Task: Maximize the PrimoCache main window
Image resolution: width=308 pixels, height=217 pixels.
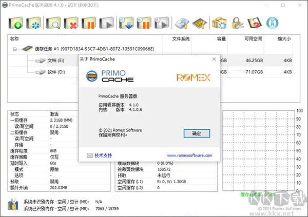Action: coord(283,5)
